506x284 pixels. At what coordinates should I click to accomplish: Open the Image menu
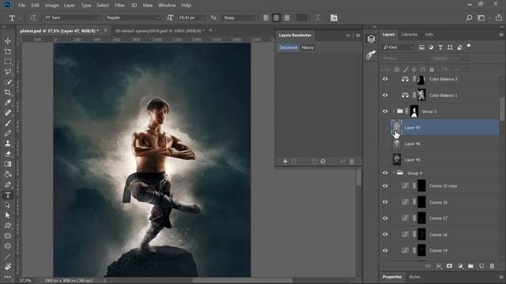[51, 6]
